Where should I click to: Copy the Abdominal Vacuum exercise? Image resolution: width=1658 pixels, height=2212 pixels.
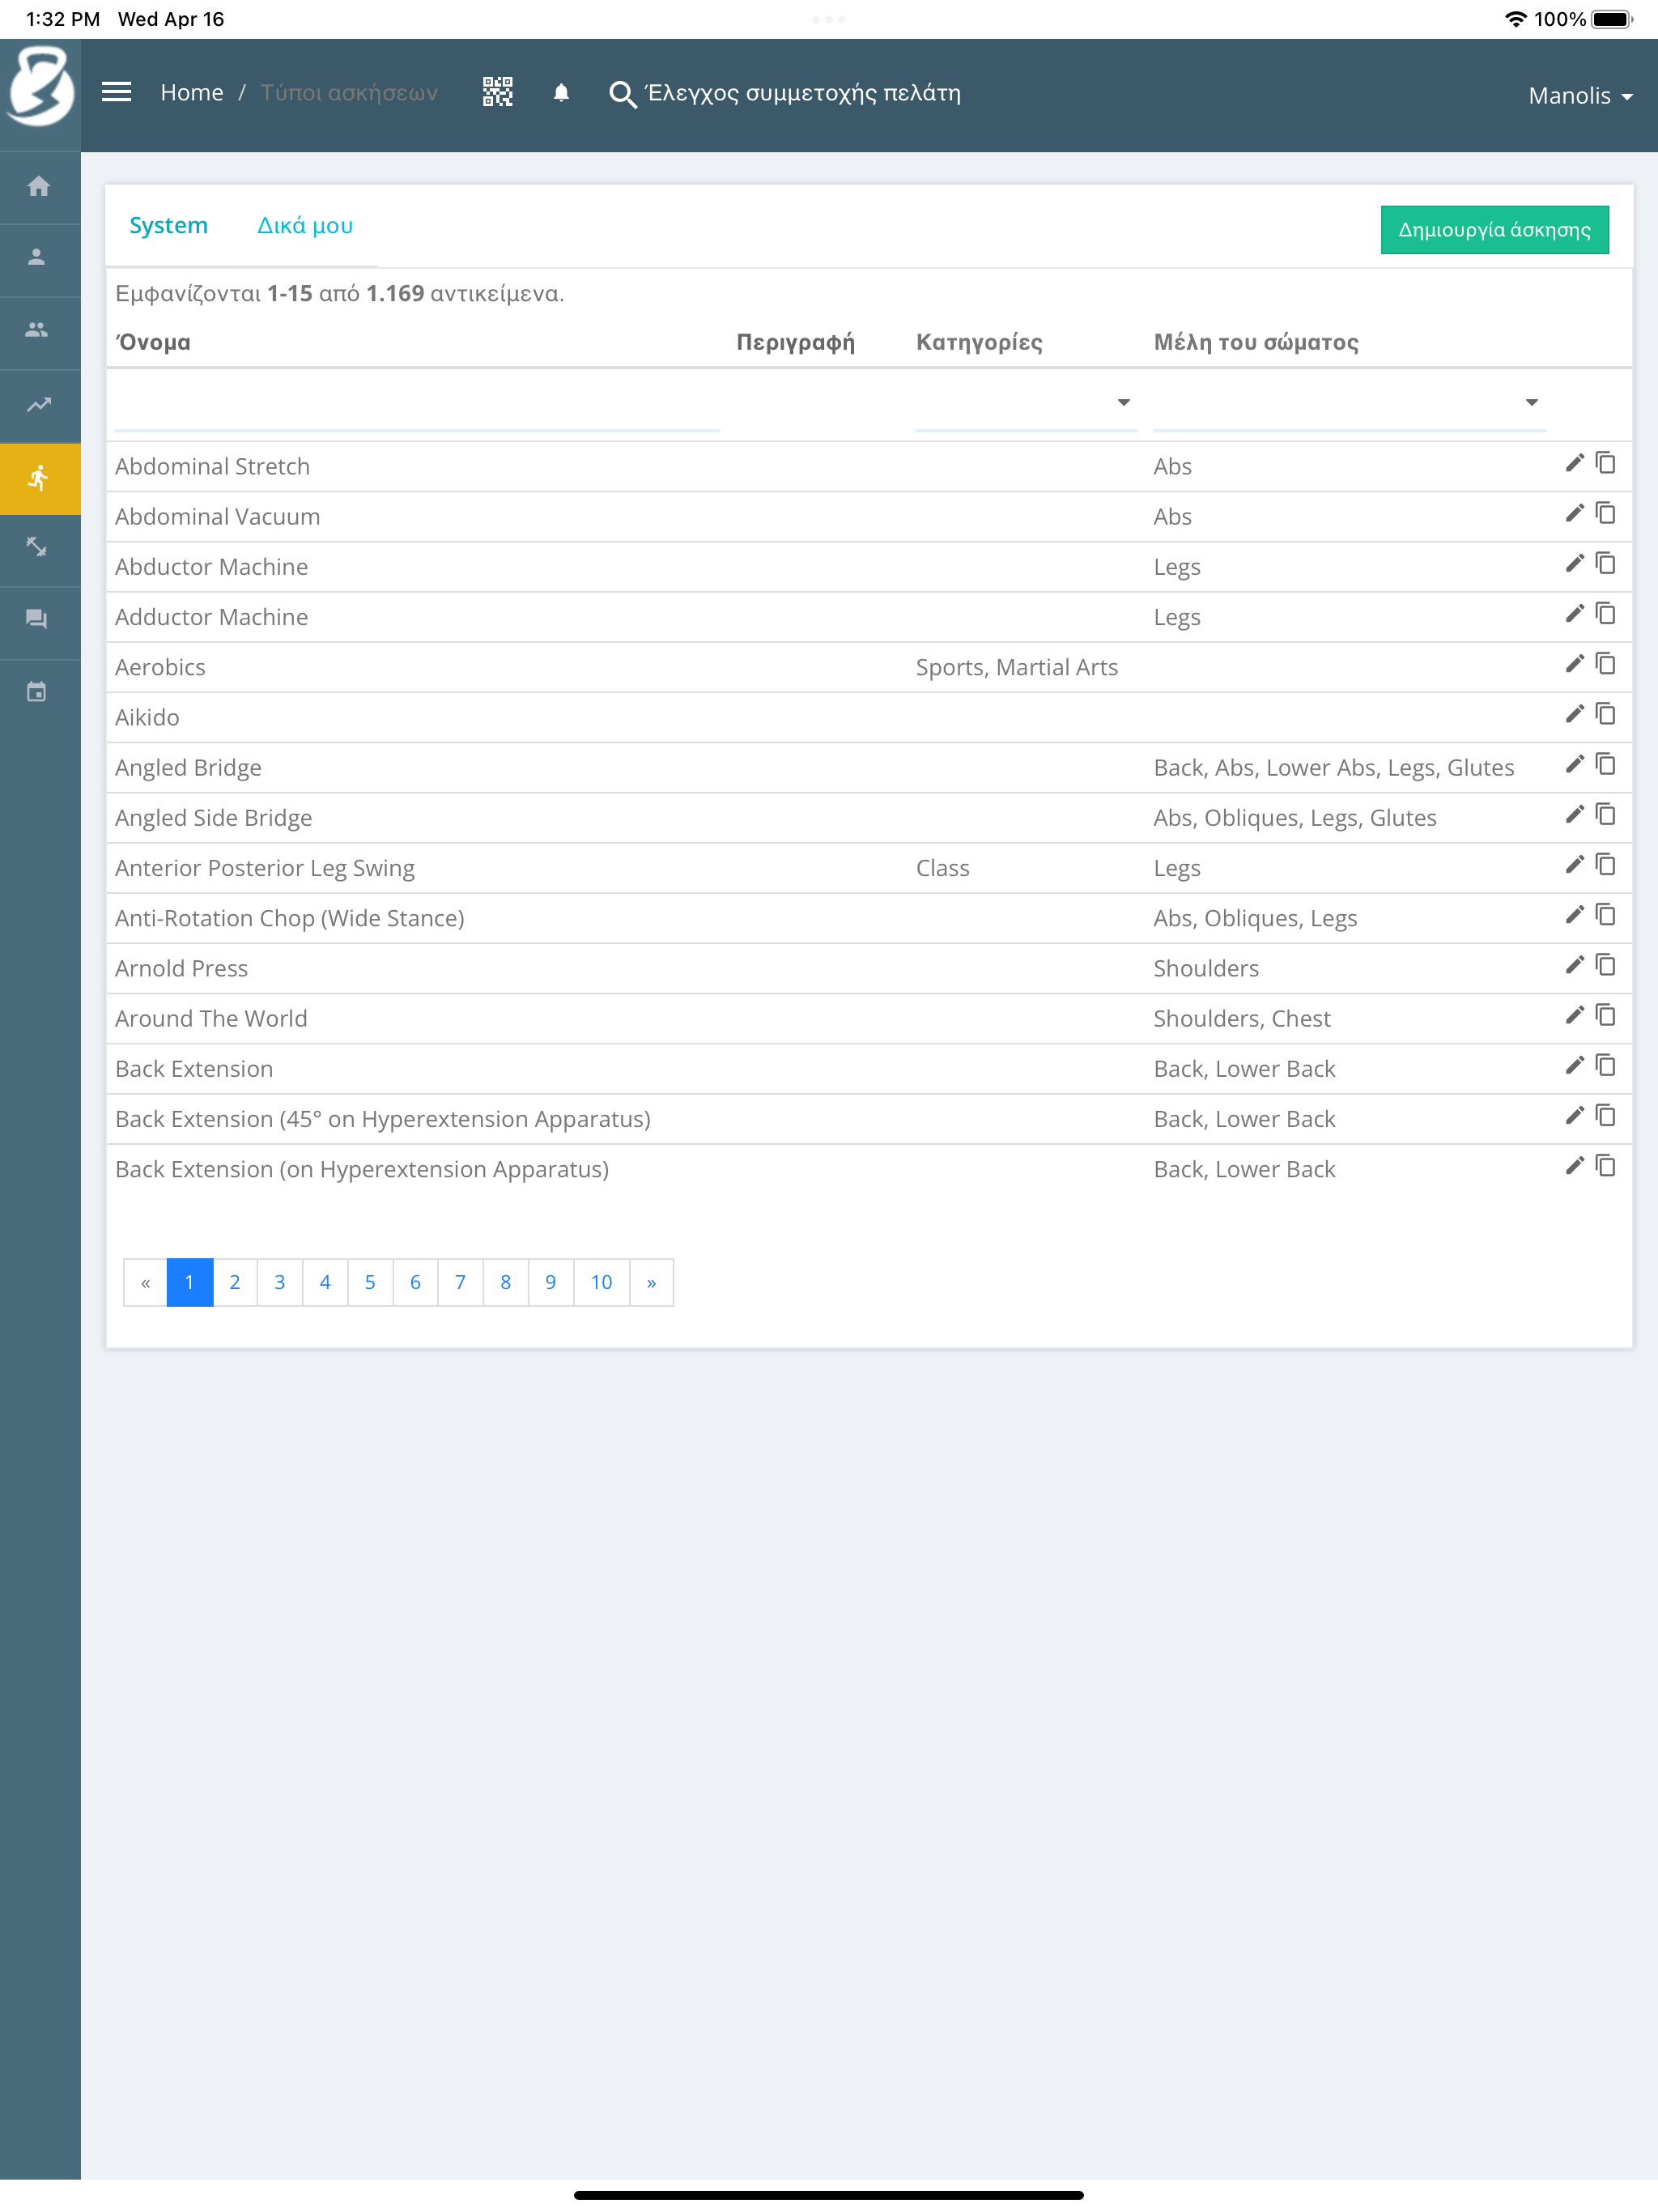coord(1606,513)
